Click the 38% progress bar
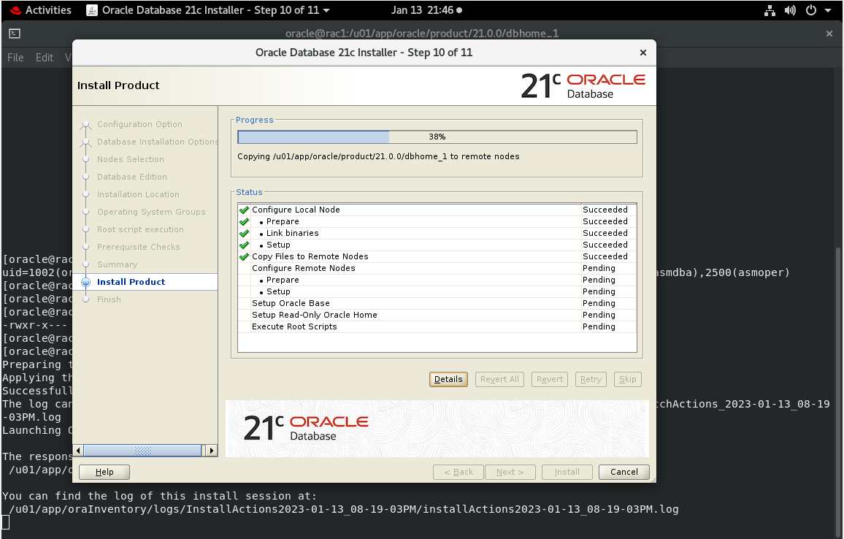Image resolution: width=844 pixels, height=539 pixels. point(437,137)
